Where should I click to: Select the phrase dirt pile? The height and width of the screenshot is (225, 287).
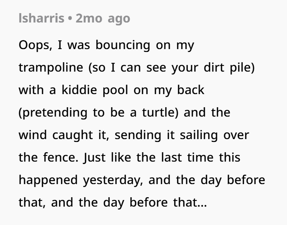229,67
